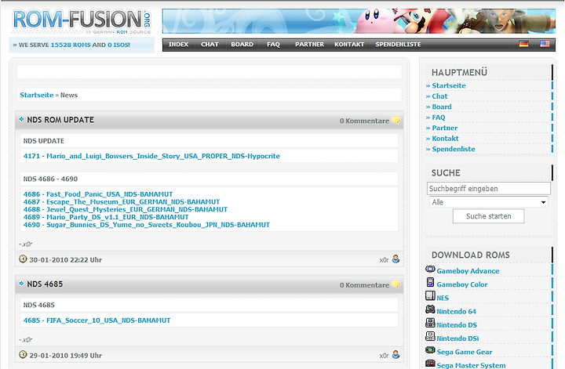Click the Sega Game Gear icon
The height and width of the screenshot is (369, 565).
coord(430,349)
